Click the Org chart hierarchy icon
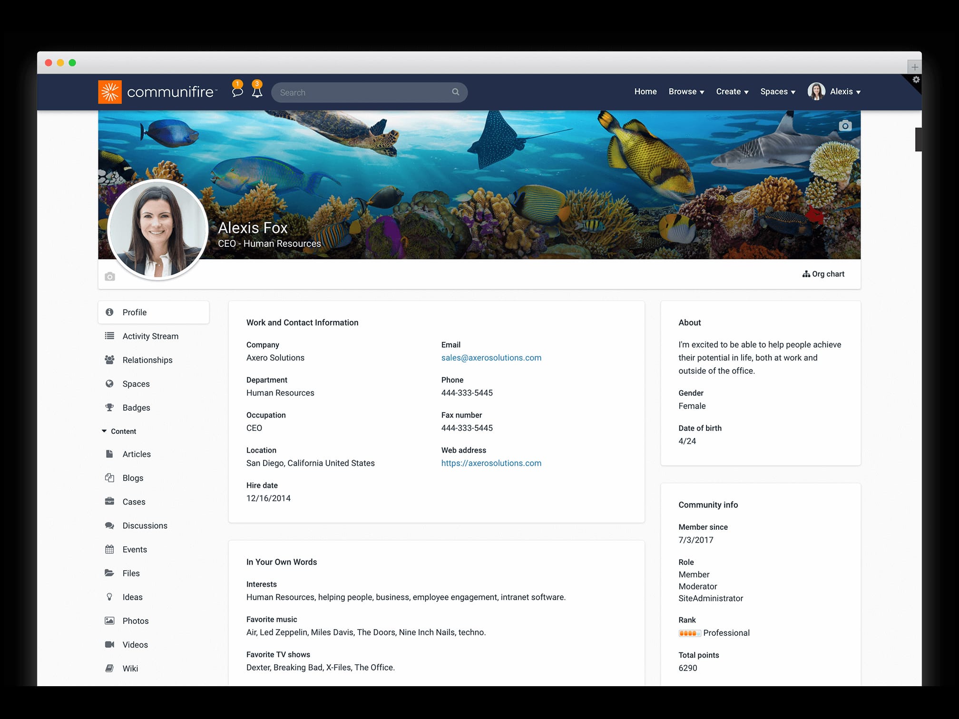The width and height of the screenshot is (959, 719). click(x=806, y=274)
